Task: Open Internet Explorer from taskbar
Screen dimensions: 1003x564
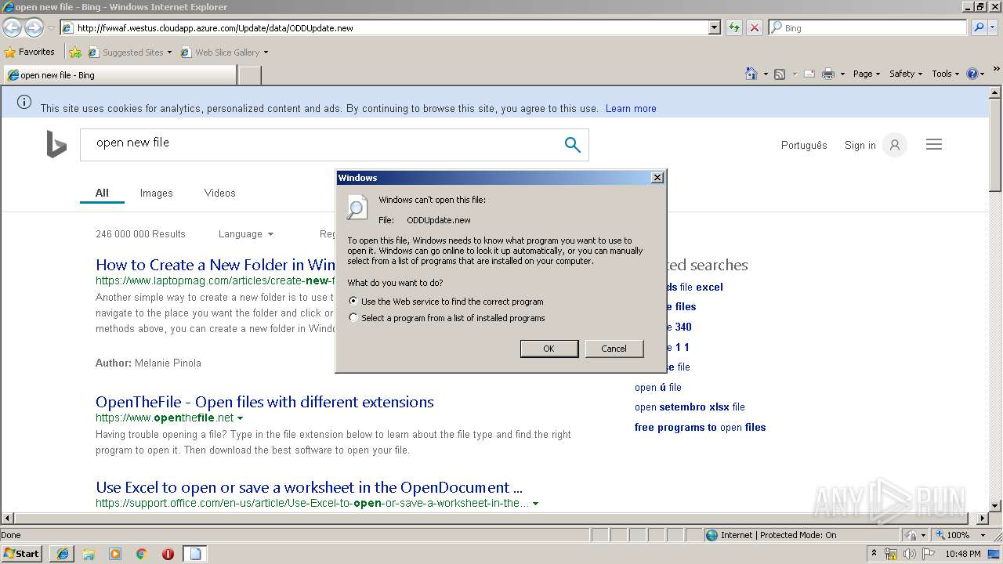Action: click(x=63, y=554)
